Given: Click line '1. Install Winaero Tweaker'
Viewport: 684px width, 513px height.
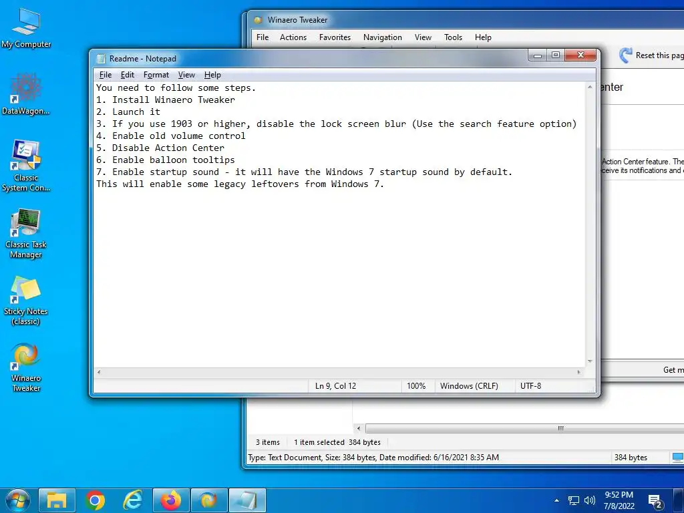Looking at the screenshot, I should (166, 100).
